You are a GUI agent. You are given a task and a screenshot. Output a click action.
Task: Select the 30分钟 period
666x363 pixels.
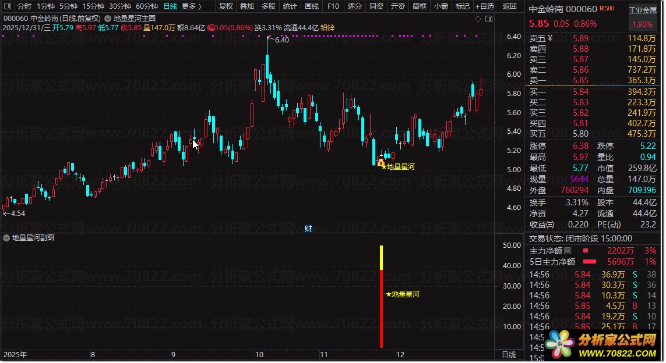pos(120,6)
